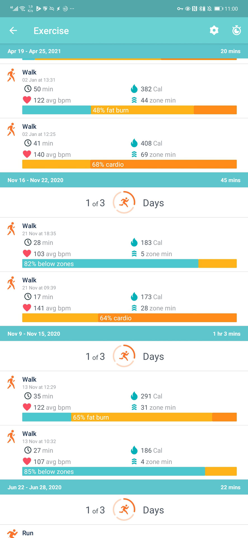Tap the exercise days ring for Nov 9 - Nov 15

pos(124,356)
